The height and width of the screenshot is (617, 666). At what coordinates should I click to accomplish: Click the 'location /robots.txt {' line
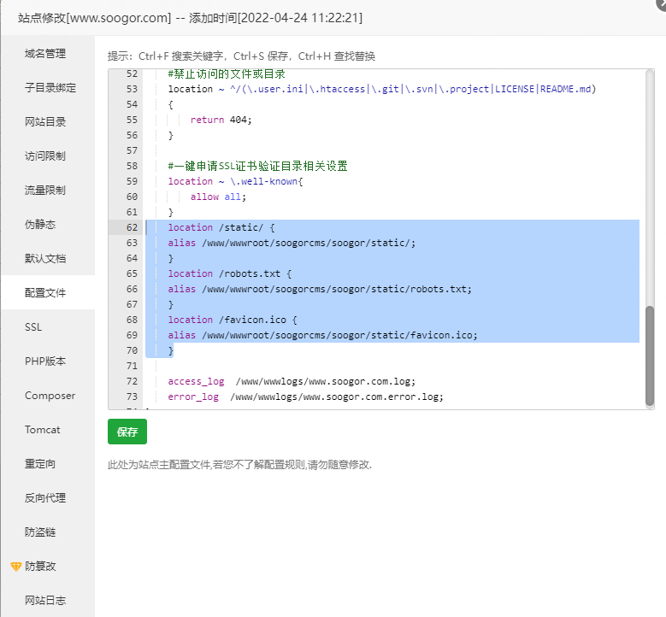click(230, 273)
